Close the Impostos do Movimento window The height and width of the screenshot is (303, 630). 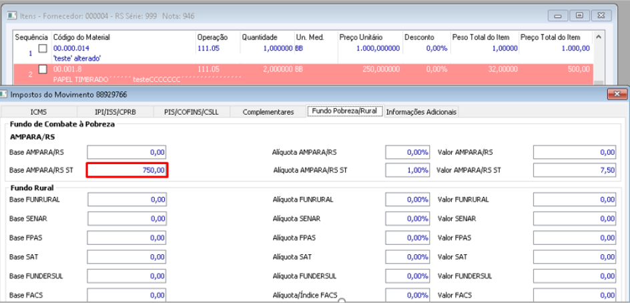[617, 94]
